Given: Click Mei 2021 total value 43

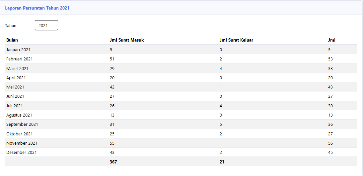Looking at the screenshot, I should click(x=330, y=87).
